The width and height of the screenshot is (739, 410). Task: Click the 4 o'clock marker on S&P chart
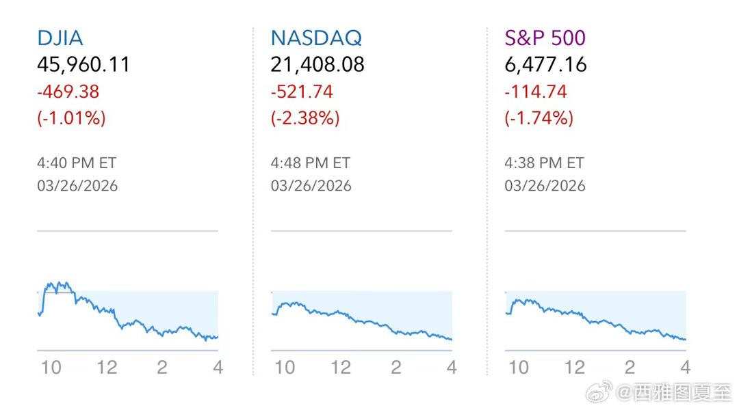click(x=685, y=368)
